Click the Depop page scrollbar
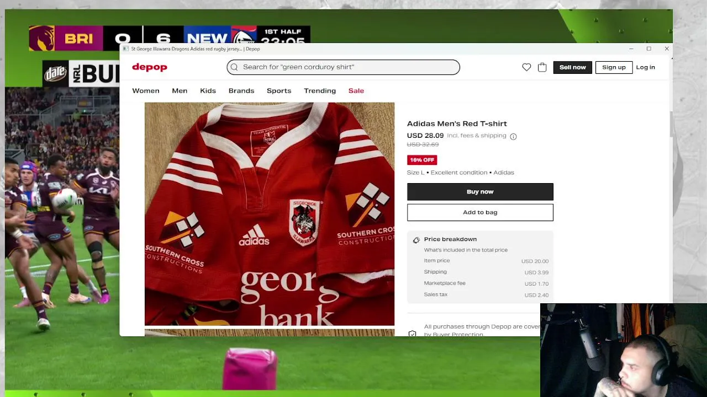The image size is (707, 397). point(671,124)
